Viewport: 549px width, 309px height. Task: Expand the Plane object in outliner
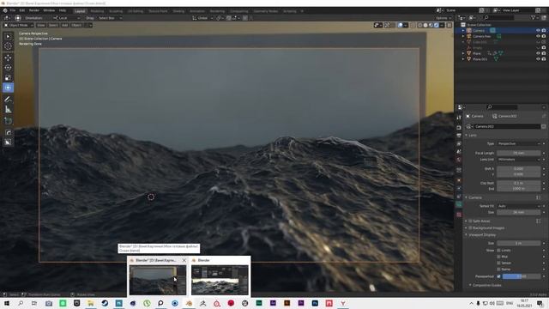[x=463, y=53]
